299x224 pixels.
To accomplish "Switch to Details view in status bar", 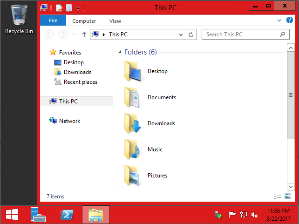I will (x=278, y=196).
